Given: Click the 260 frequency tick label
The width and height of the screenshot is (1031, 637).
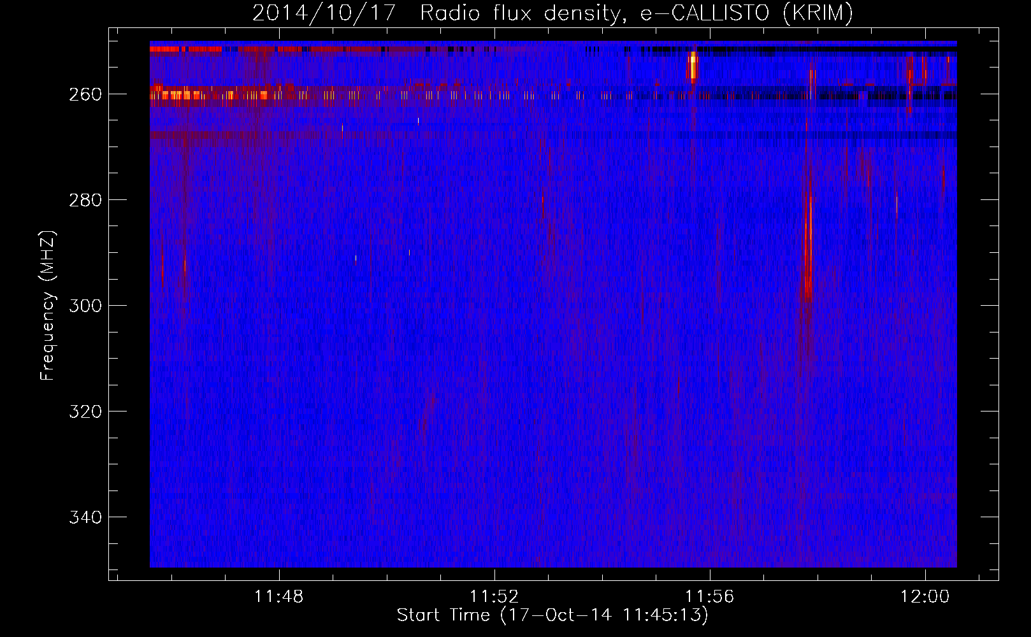Looking at the screenshot, I should 85,94.
